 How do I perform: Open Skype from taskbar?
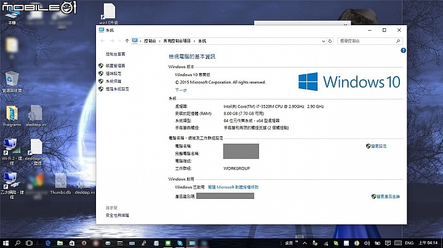(180, 243)
